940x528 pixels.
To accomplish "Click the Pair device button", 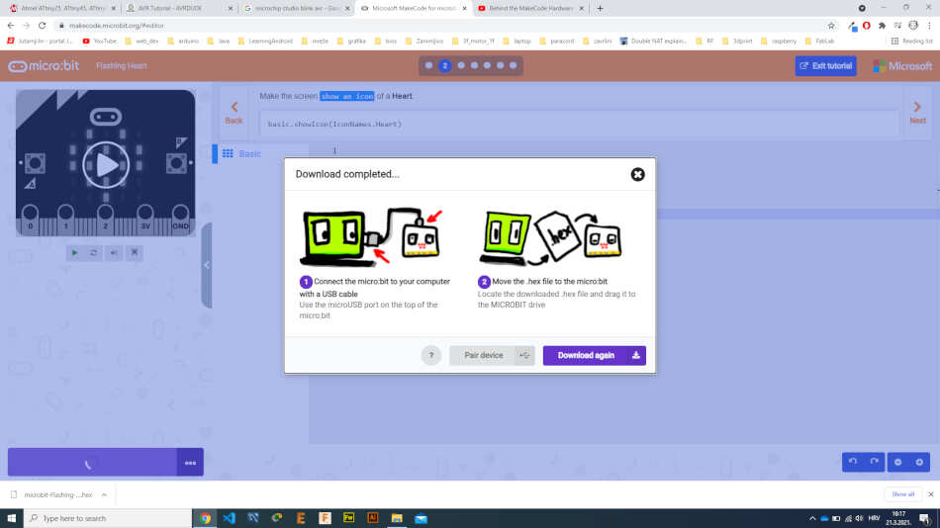I will [483, 355].
